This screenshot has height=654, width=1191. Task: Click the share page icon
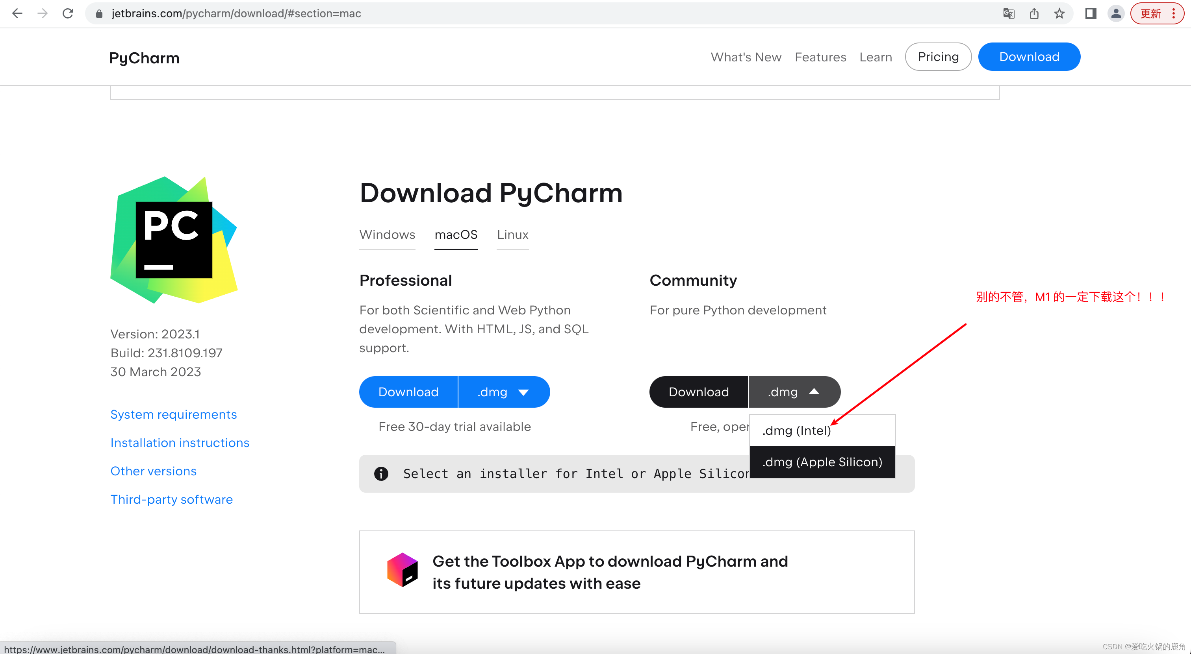(x=1034, y=13)
